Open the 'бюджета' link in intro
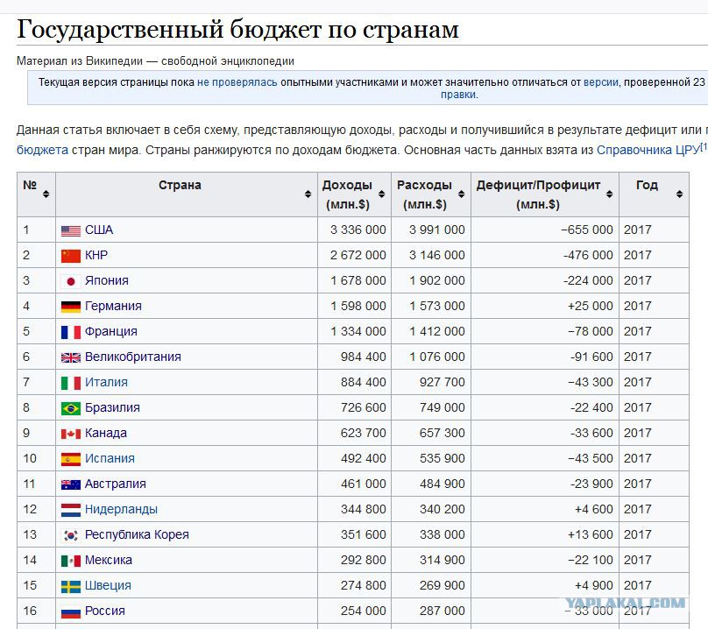Viewport: 708px width, 629px height. (42, 150)
